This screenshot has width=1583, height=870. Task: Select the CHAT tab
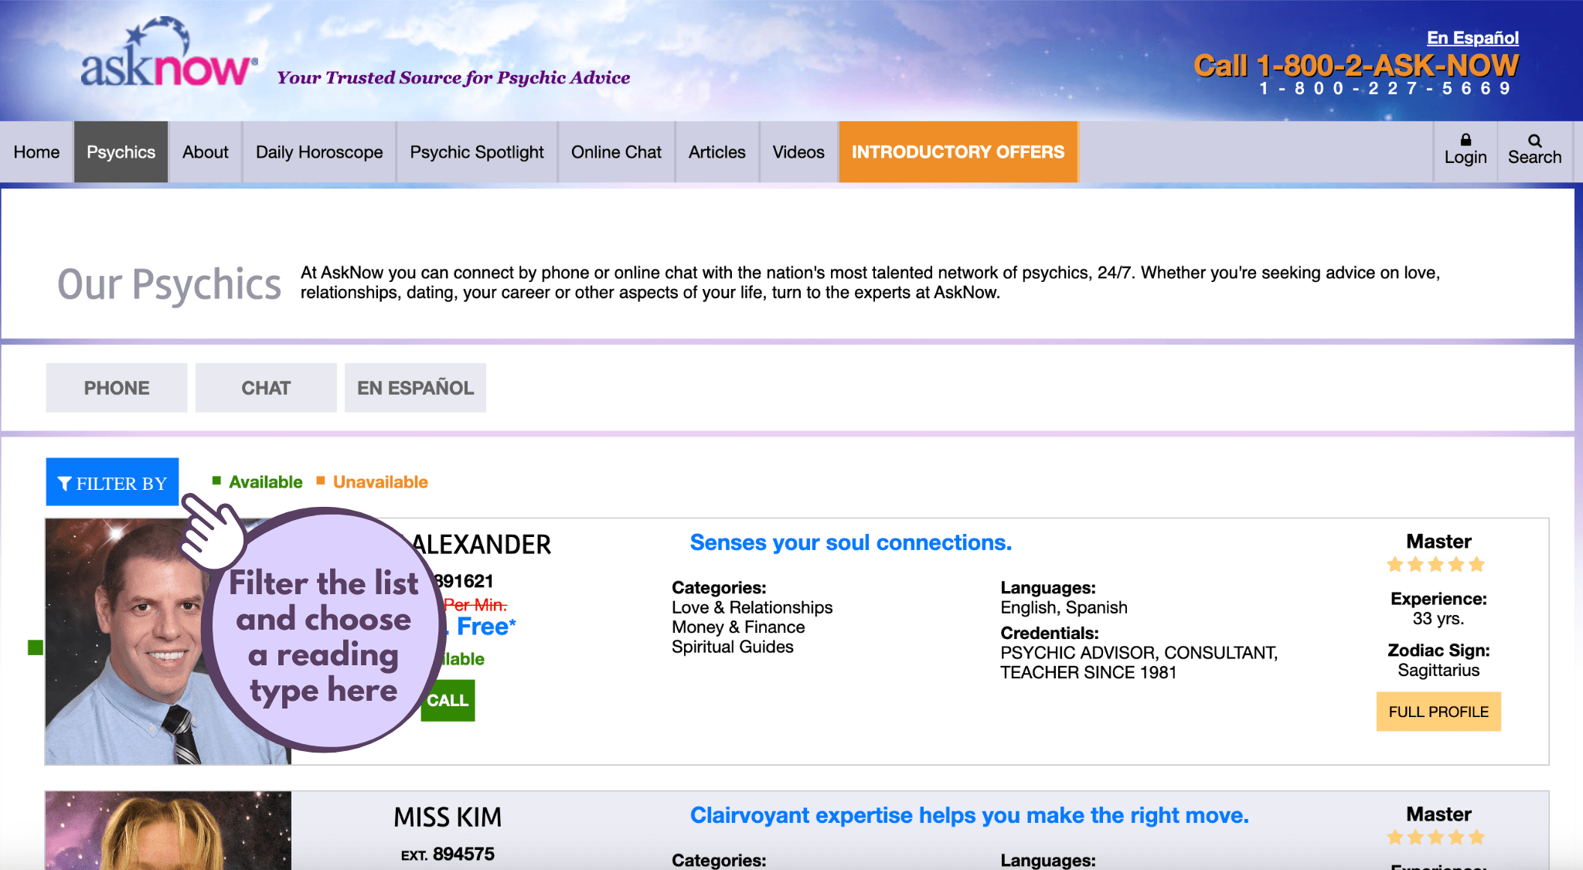266,388
